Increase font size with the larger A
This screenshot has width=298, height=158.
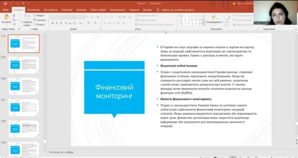click(88, 17)
